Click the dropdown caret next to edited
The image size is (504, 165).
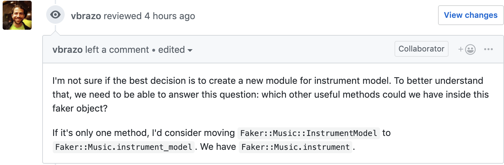[190, 50]
